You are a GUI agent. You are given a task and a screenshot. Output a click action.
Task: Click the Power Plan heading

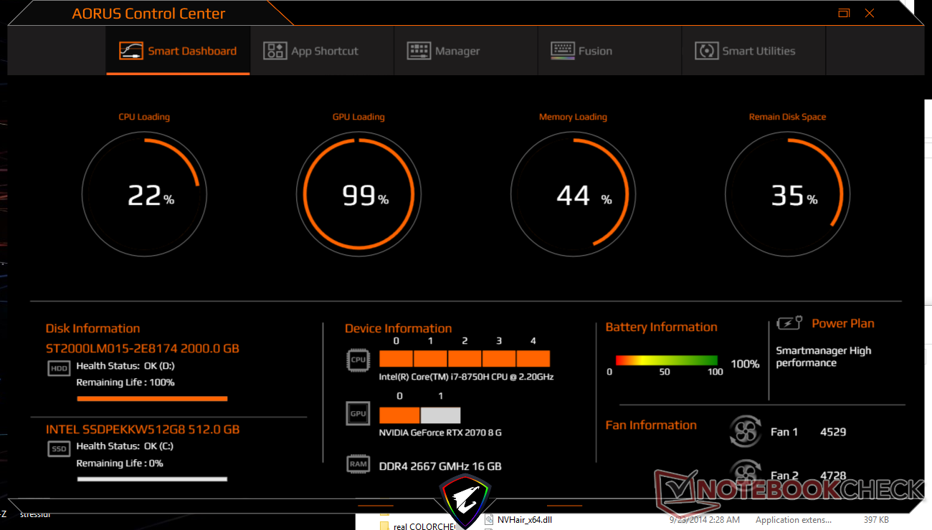pos(843,324)
